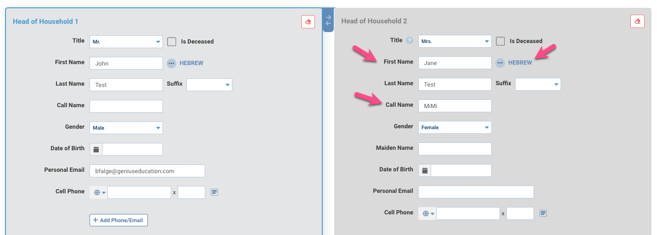657x235 pixels.
Task: Click the Add Phone/Email button
Action: [x=118, y=220]
